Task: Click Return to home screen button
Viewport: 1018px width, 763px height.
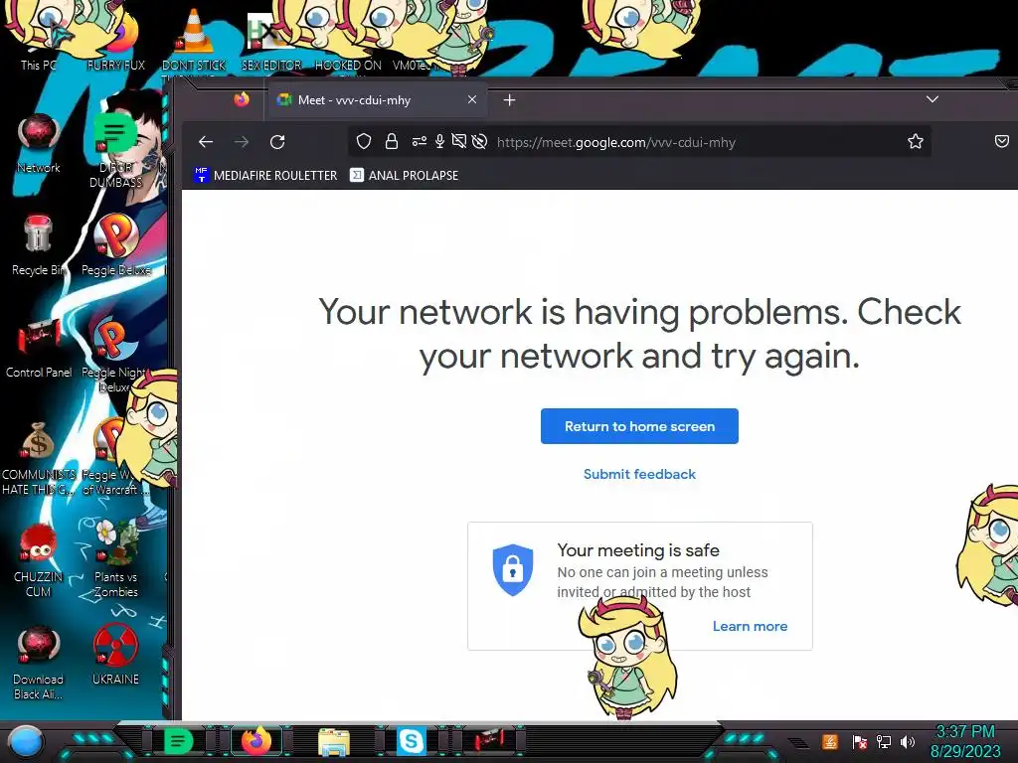Action: pos(639,426)
